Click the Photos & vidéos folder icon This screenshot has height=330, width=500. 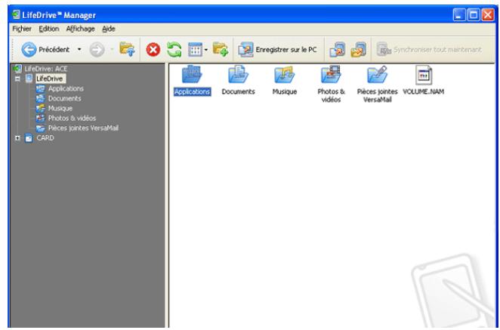(331, 75)
